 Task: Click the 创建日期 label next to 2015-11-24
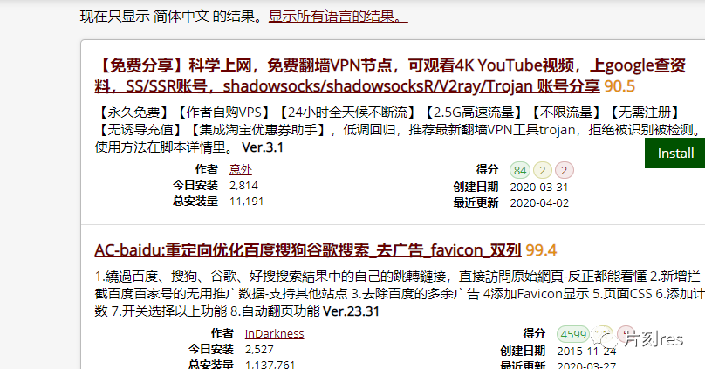point(523,351)
